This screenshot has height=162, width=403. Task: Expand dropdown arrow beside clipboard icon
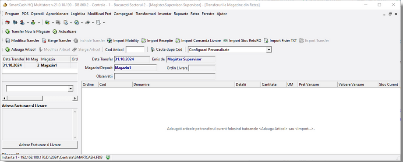71,23
